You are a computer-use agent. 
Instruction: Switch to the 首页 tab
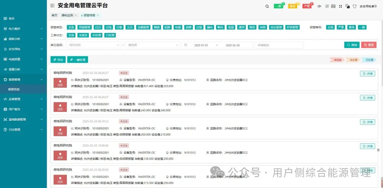tap(54, 15)
